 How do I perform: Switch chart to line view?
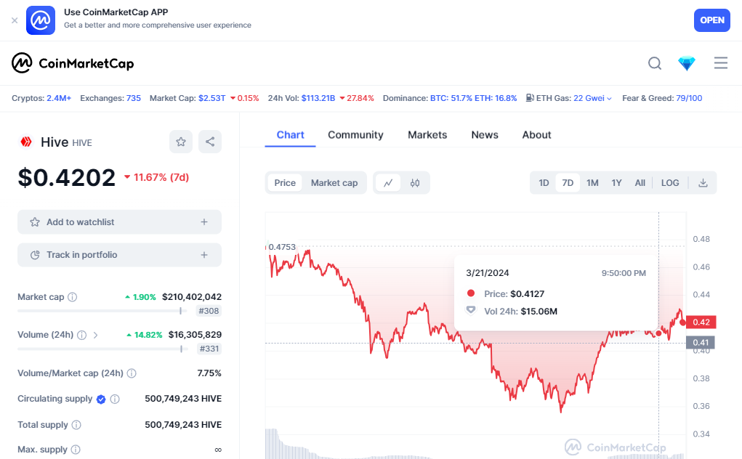point(388,183)
